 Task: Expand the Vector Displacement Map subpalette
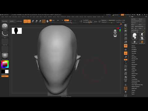137,85
